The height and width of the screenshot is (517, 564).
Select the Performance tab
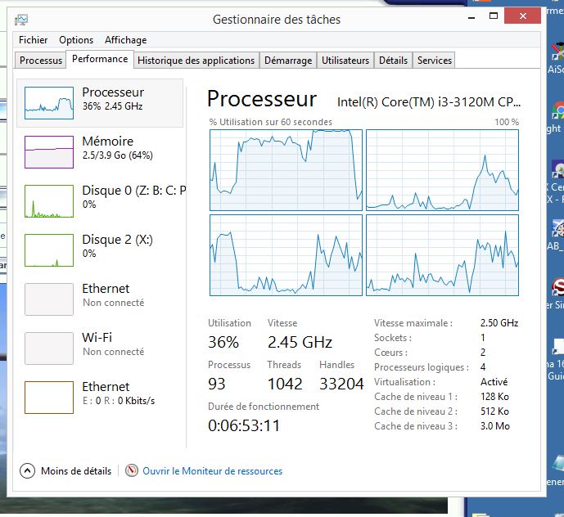(100, 59)
